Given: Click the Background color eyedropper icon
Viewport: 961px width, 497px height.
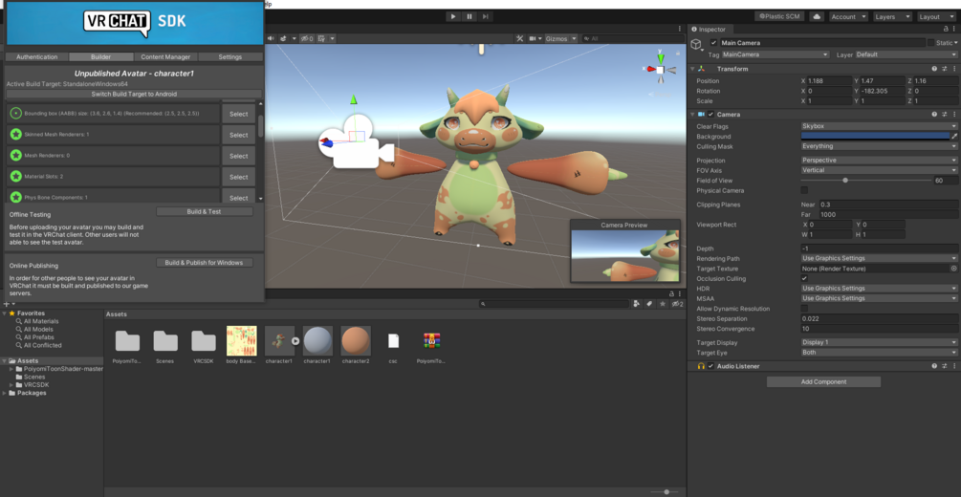Looking at the screenshot, I should pos(954,136).
